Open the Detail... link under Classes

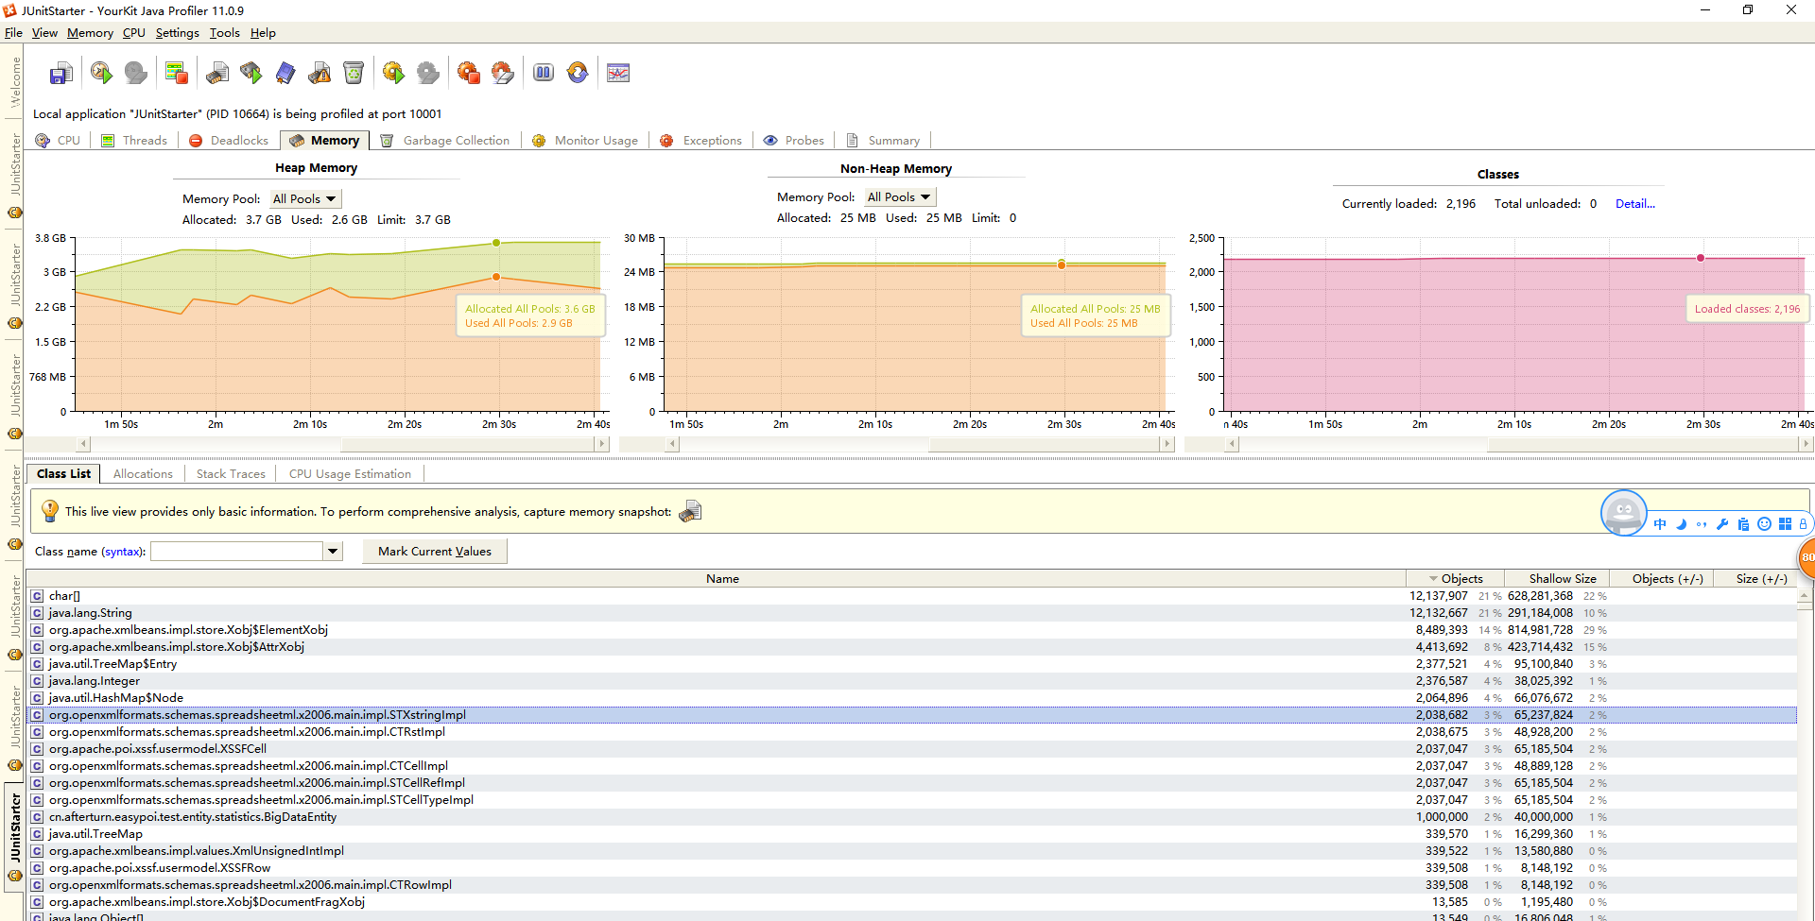click(x=1634, y=203)
